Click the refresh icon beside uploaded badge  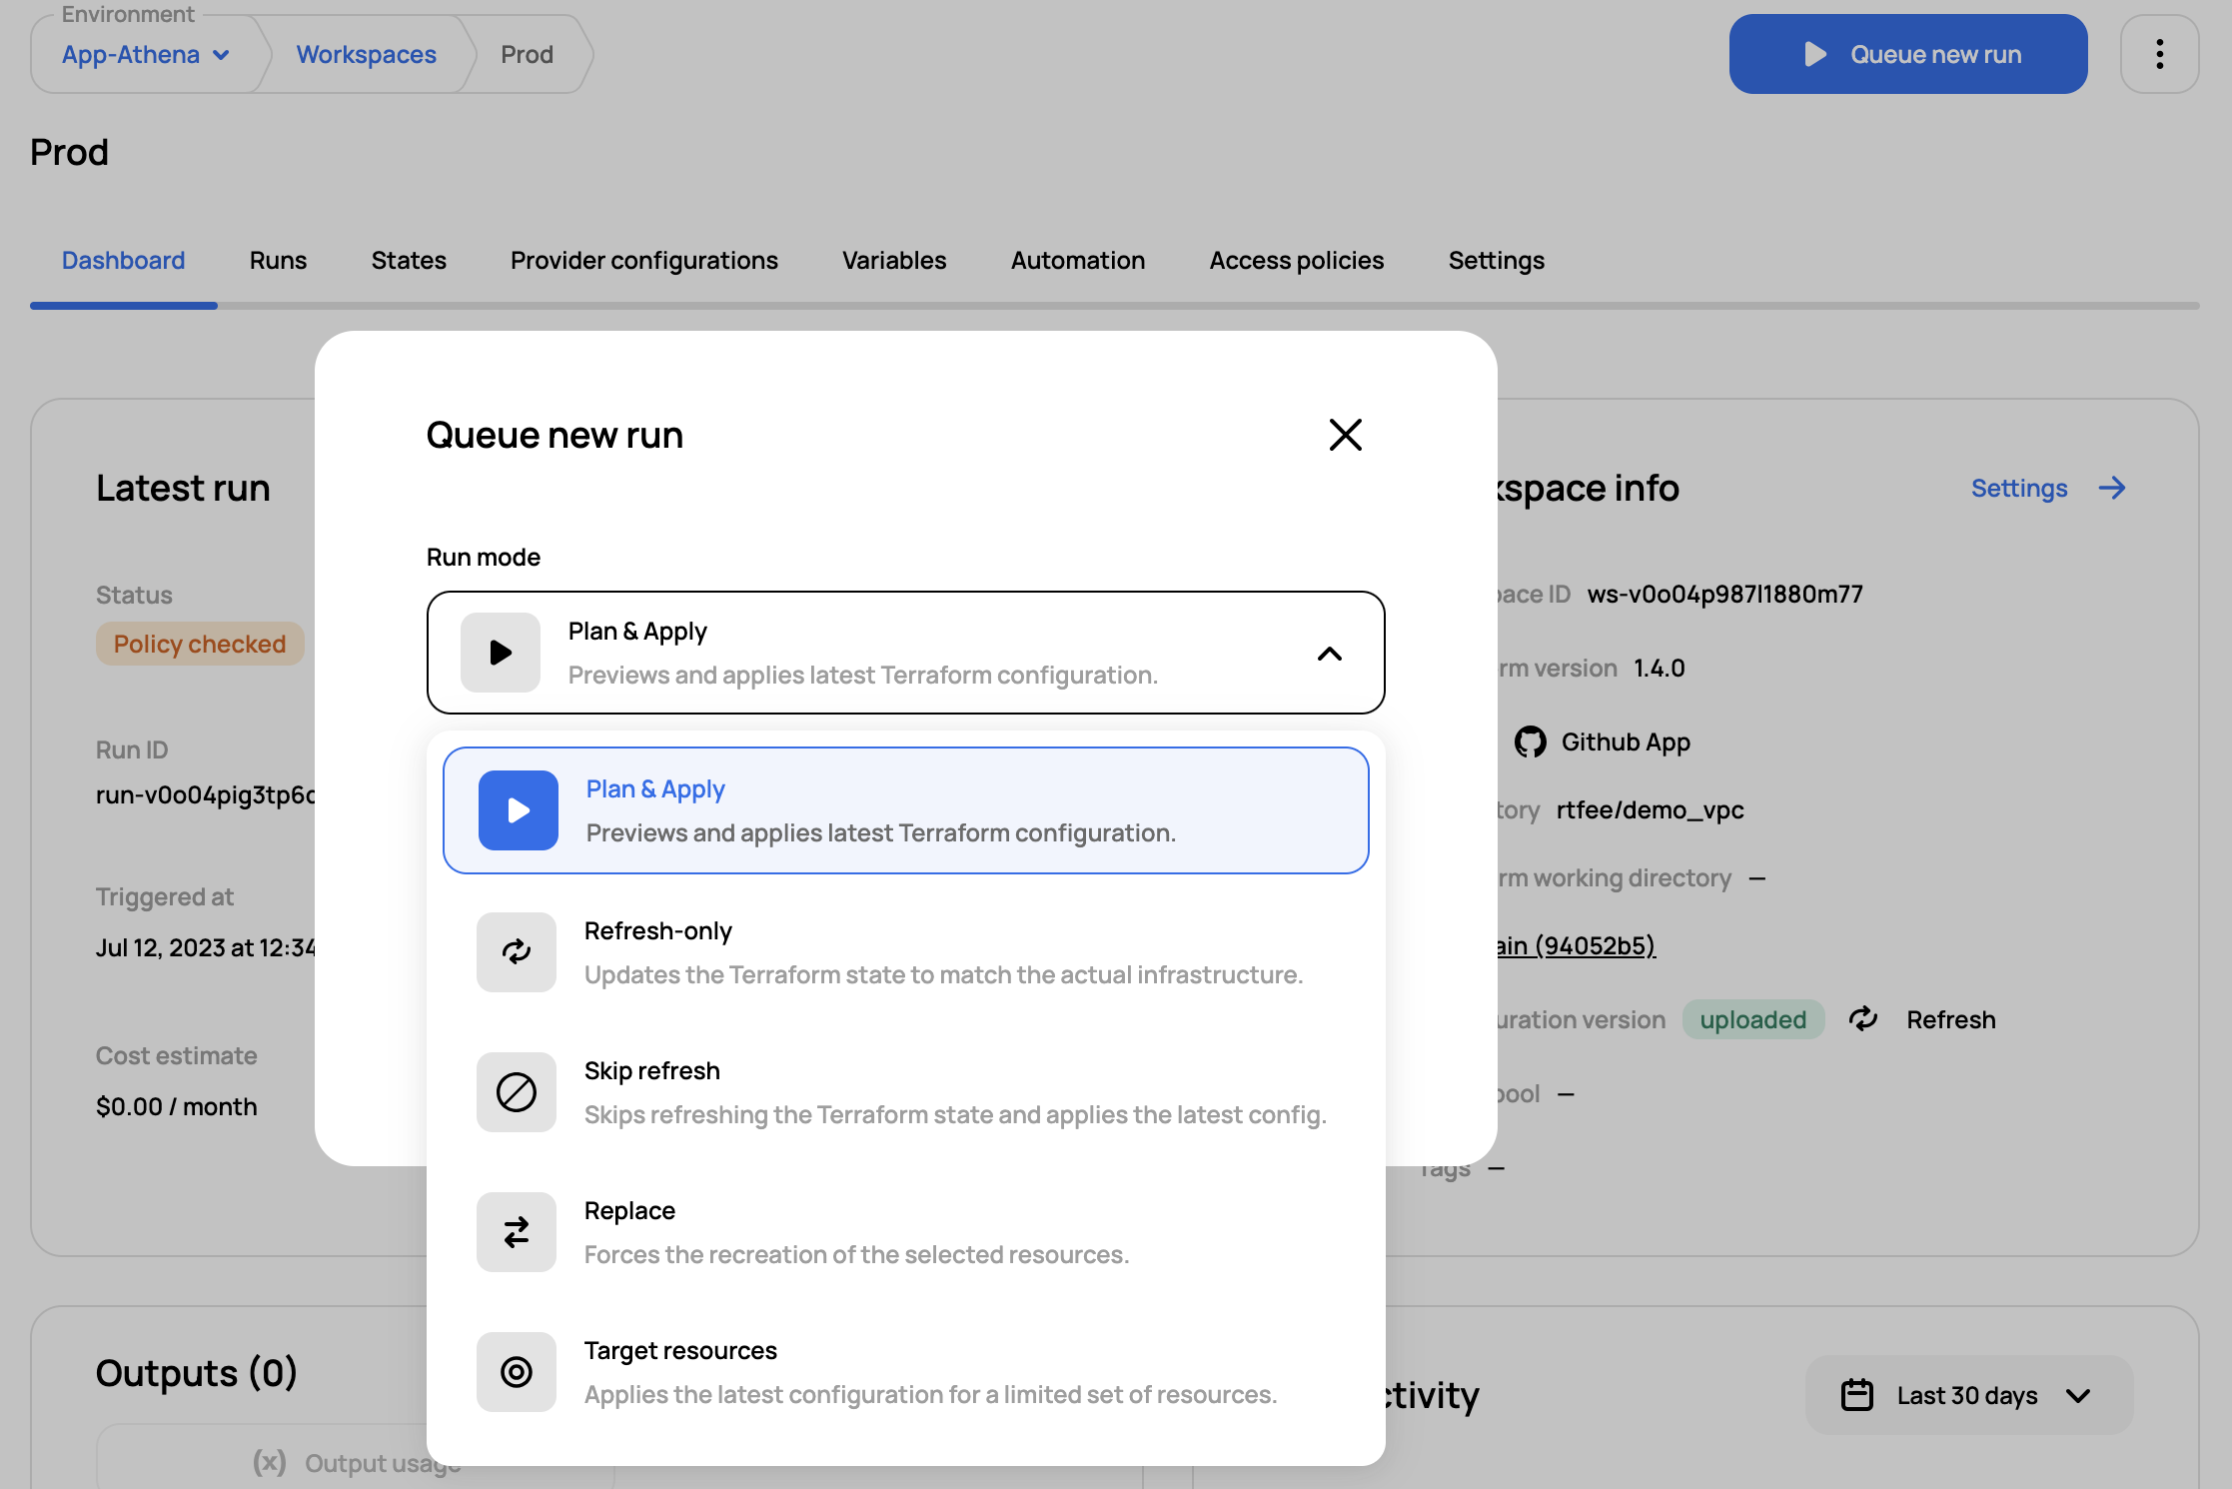click(x=1863, y=1018)
